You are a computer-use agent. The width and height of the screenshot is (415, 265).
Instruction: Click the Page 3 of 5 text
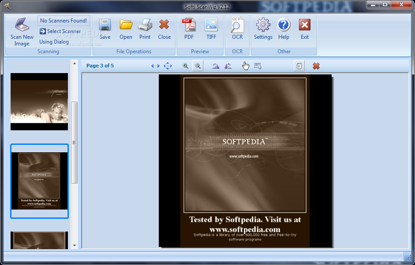(x=100, y=66)
